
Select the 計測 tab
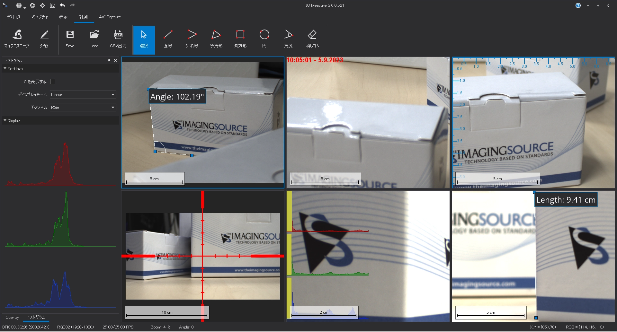[x=84, y=17]
